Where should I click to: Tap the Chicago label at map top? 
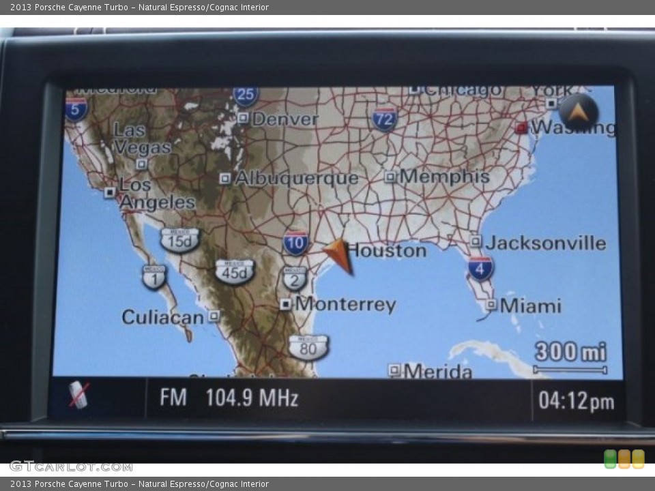pyautogui.click(x=463, y=91)
